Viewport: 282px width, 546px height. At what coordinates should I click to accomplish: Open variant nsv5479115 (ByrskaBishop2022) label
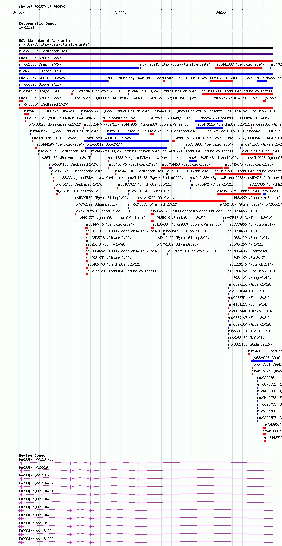[223, 124]
